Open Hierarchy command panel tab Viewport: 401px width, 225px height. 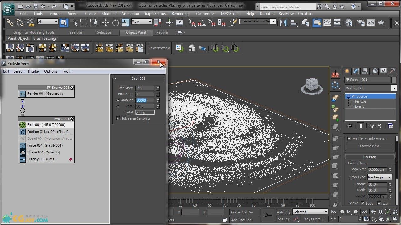(365, 71)
